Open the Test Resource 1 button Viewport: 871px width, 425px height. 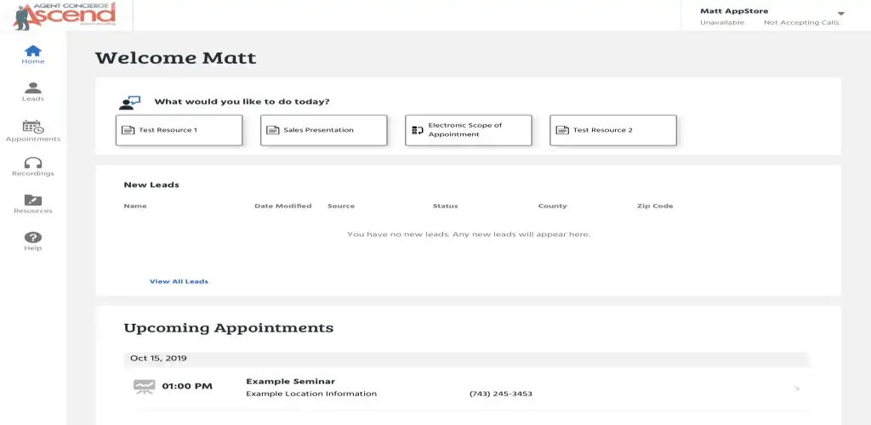pyautogui.click(x=179, y=130)
